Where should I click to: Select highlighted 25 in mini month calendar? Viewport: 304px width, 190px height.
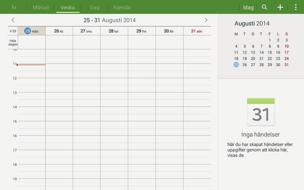236,65
